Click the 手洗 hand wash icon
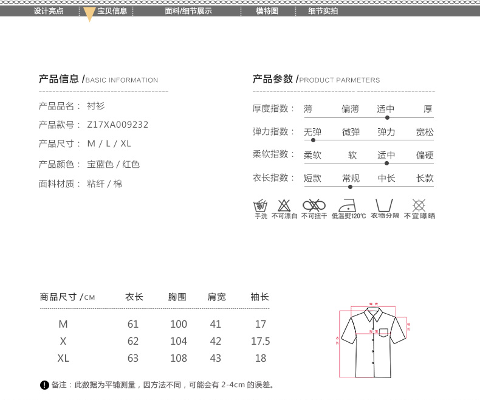480x400 pixels. 261,205
